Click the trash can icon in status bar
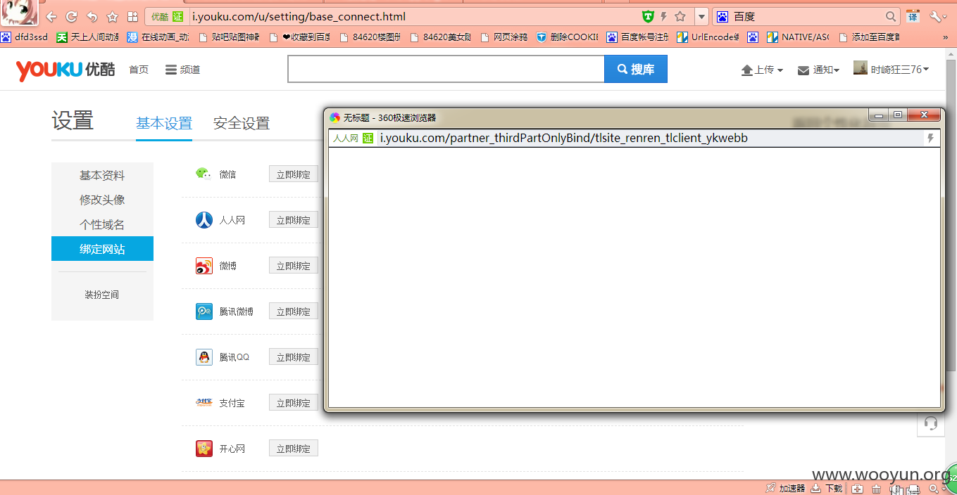The width and height of the screenshot is (957, 495). tap(876, 489)
